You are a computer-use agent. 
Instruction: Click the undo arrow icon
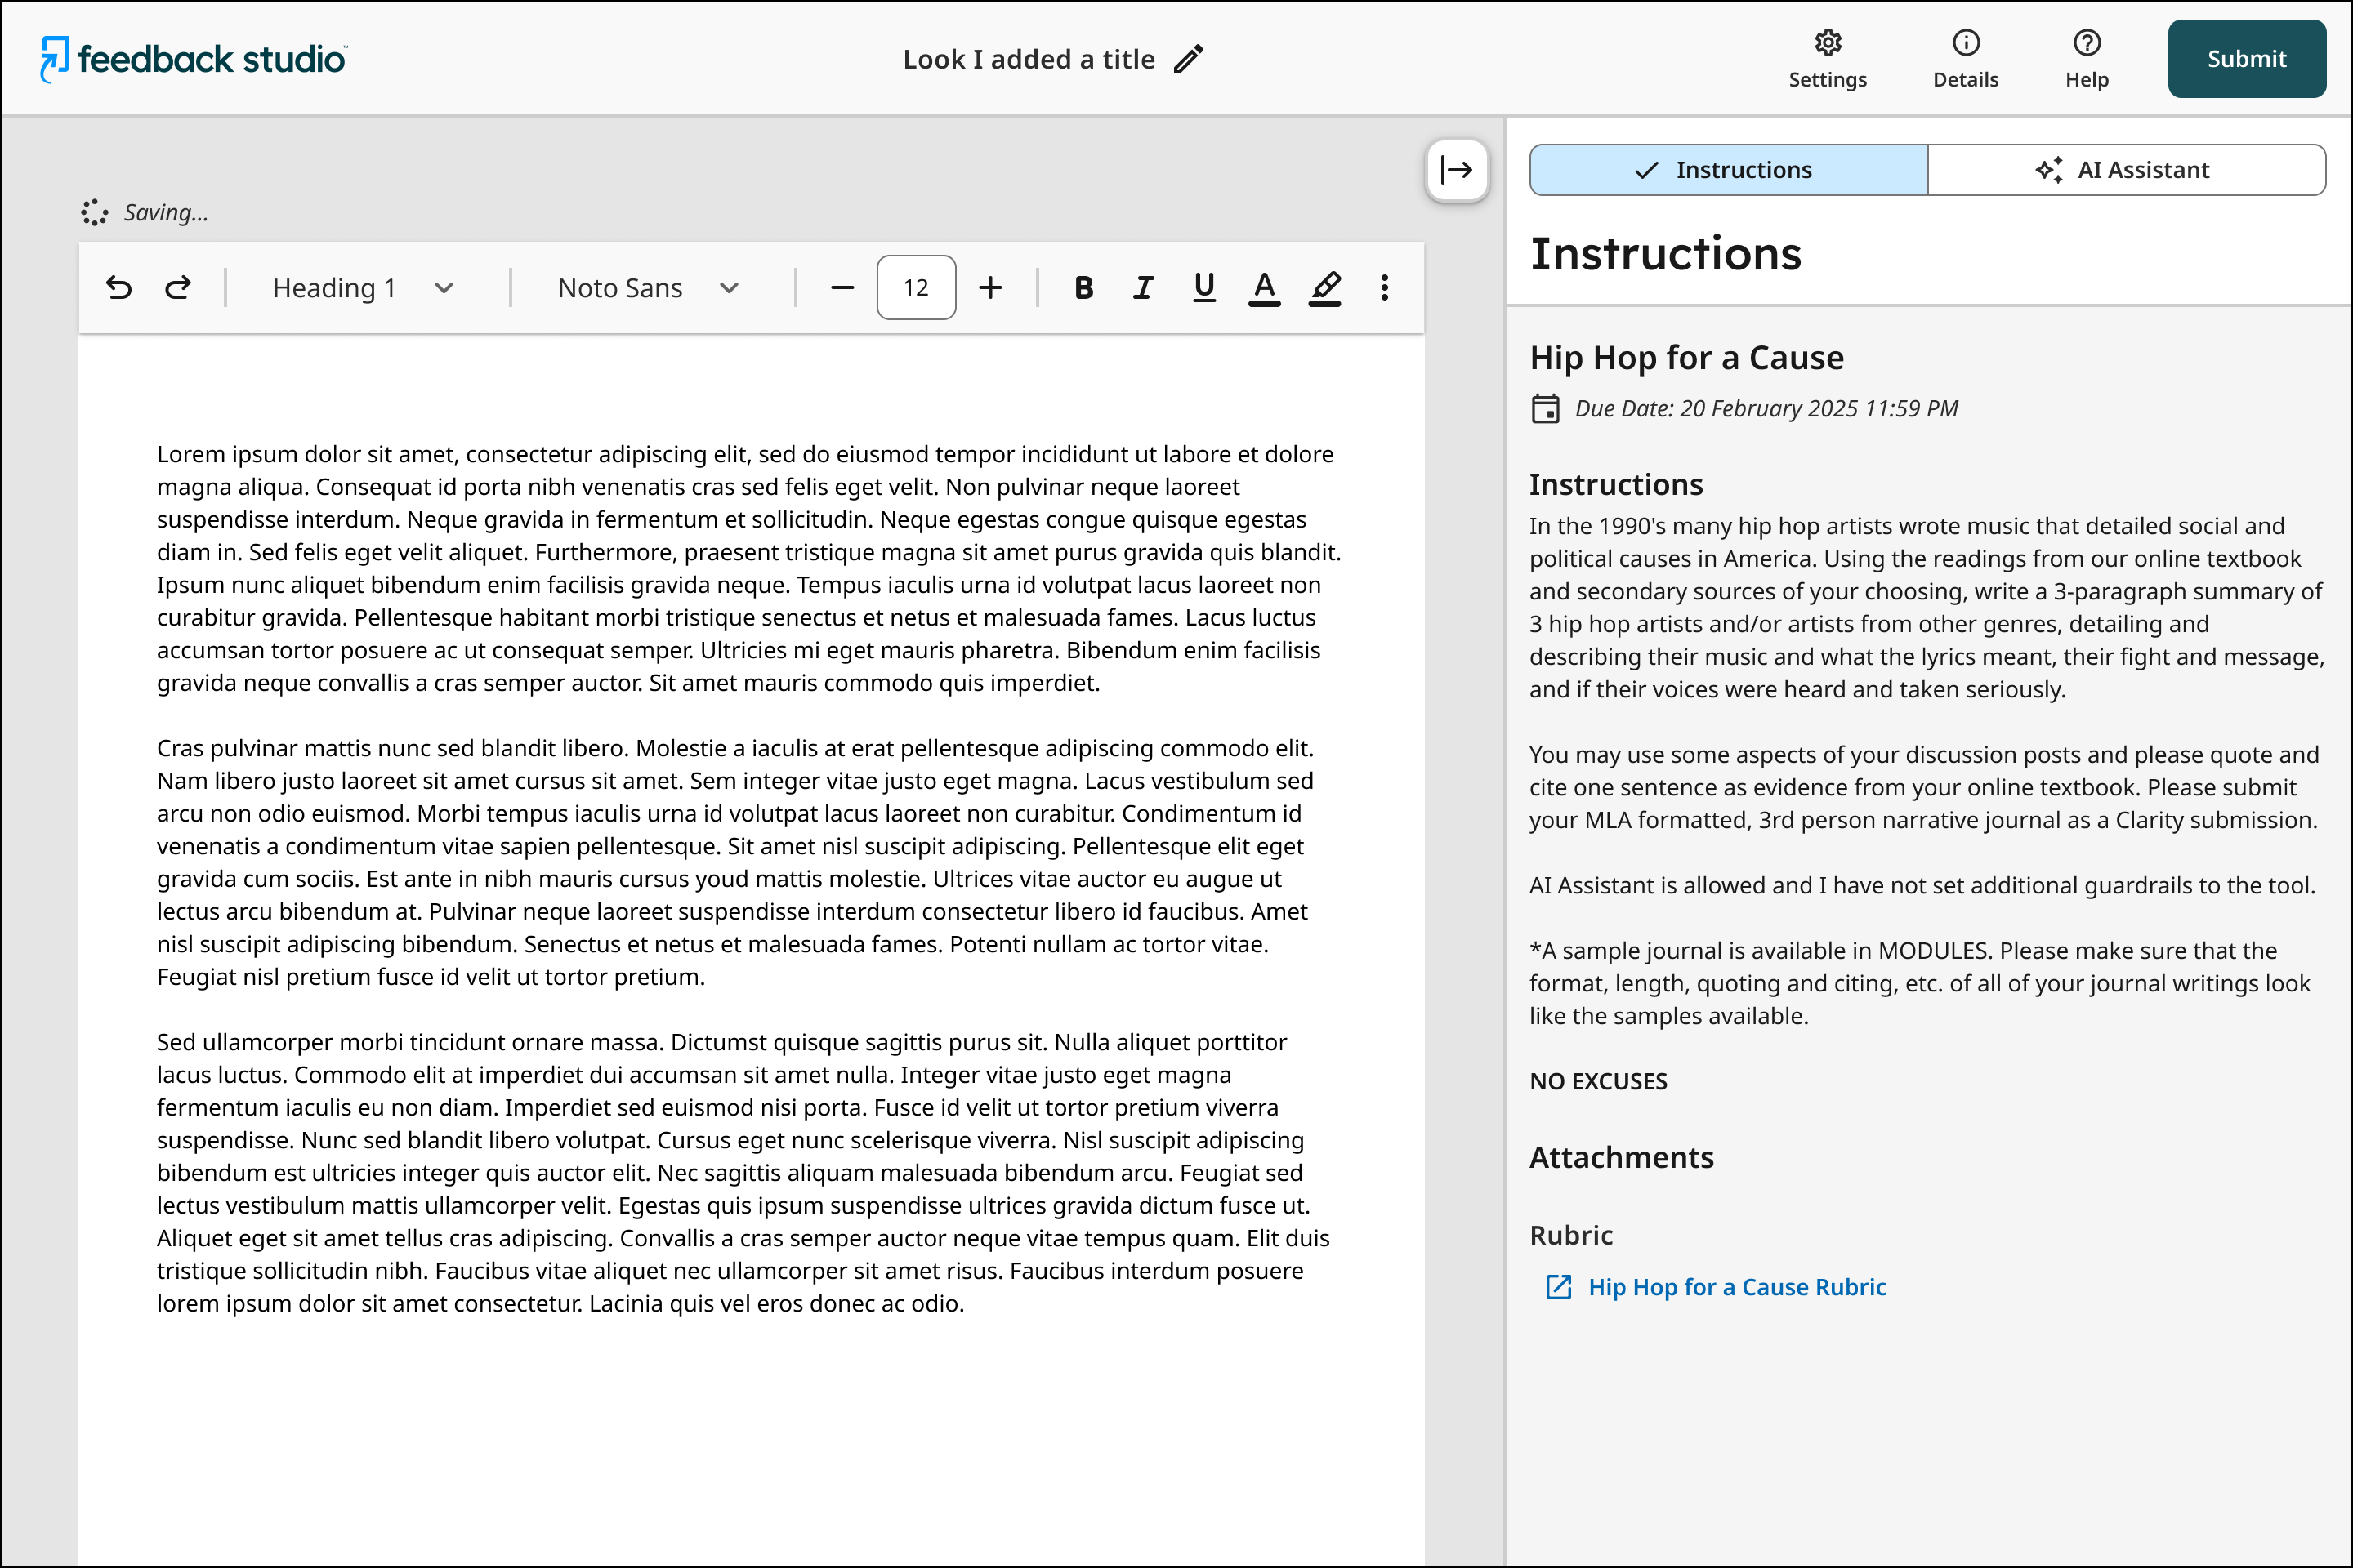119,288
